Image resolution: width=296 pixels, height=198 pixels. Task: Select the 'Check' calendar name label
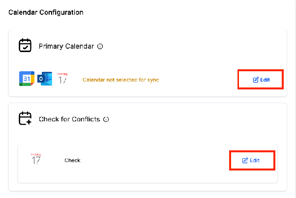point(72,161)
